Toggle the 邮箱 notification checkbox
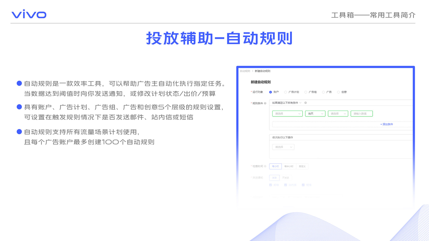Image resolution: width=429 pixels, height=241 pixels. coord(271,185)
